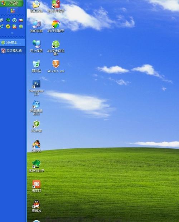The height and width of the screenshot is (222, 179).
Task: Launch KuGou music from quick launch
Action: click(14, 20)
